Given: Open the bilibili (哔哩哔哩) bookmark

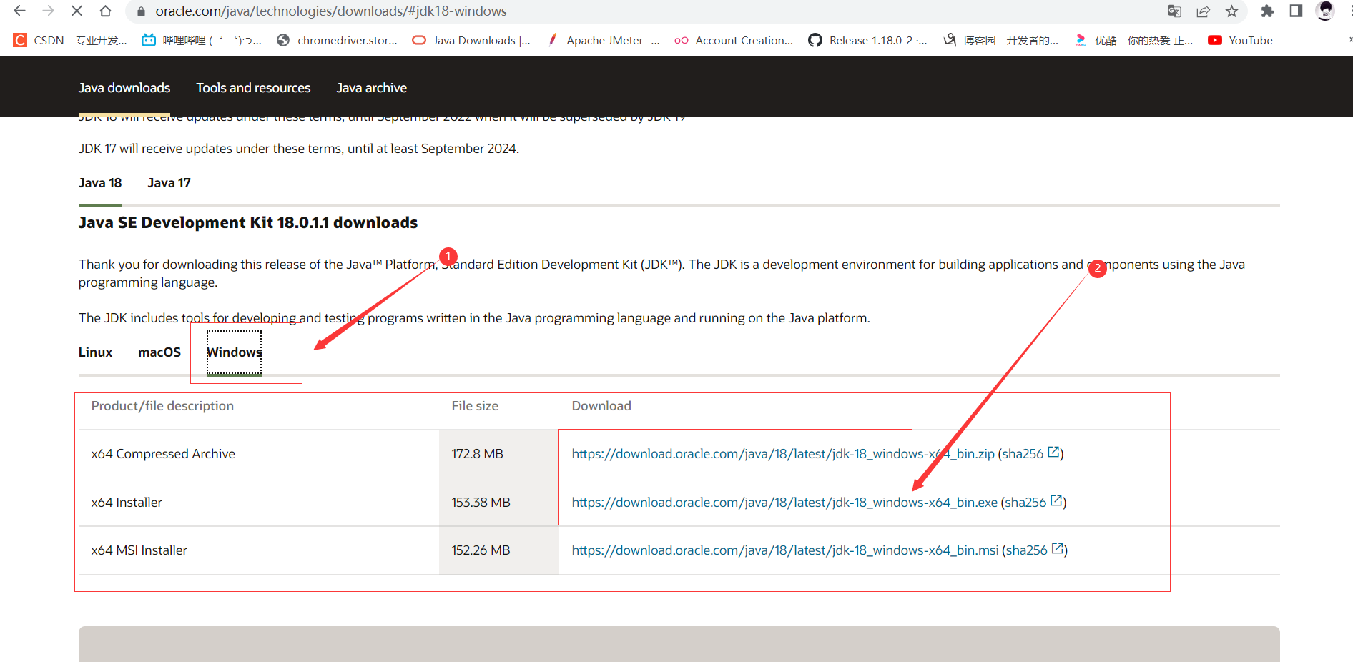Looking at the screenshot, I should (202, 41).
